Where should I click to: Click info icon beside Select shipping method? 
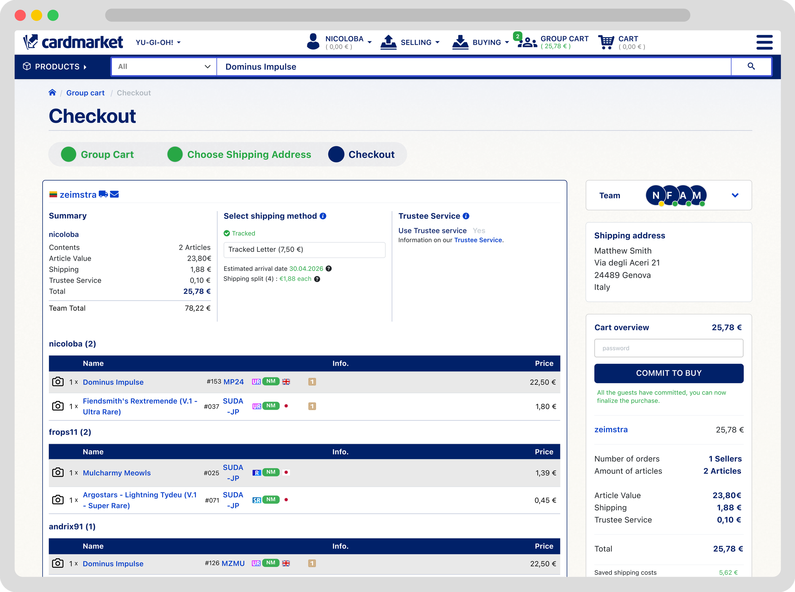click(323, 216)
